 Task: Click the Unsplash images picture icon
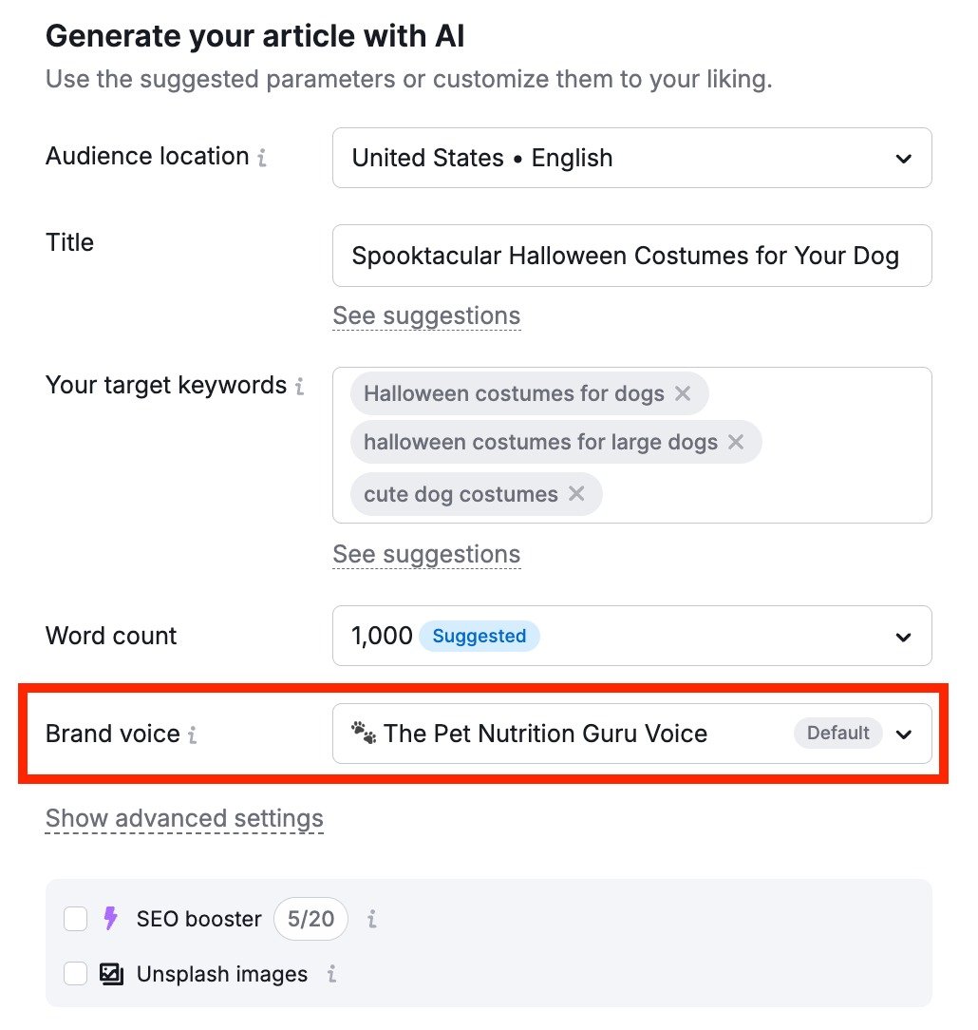[x=113, y=974]
